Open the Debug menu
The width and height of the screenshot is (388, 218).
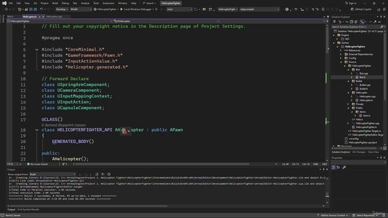click(x=65, y=3)
